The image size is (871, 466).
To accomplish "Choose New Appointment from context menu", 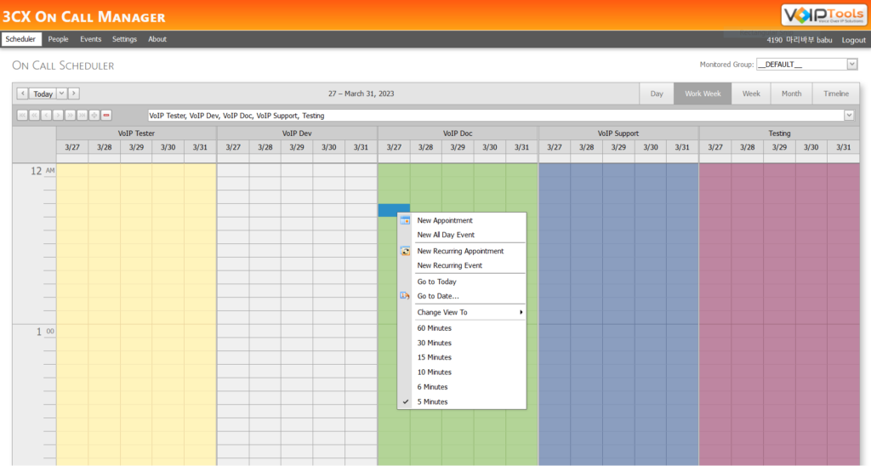I will (x=462, y=220).
